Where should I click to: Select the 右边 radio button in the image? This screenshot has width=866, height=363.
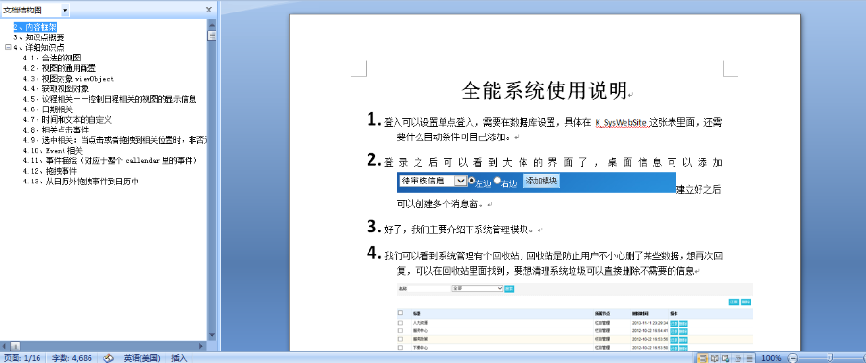pos(497,180)
